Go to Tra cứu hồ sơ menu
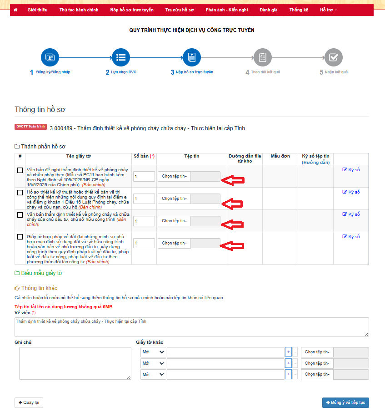 [180, 10]
